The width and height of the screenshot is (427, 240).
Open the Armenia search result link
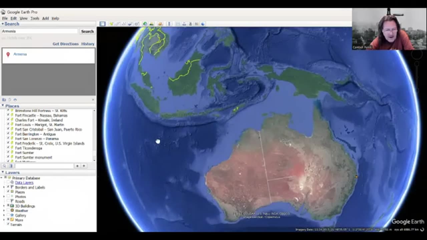click(20, 54)
